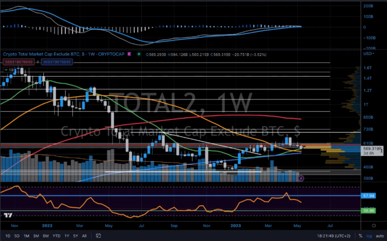Open the Go to date calendar icon
This screenshot has height=241, width=387.
click(98, 236)
